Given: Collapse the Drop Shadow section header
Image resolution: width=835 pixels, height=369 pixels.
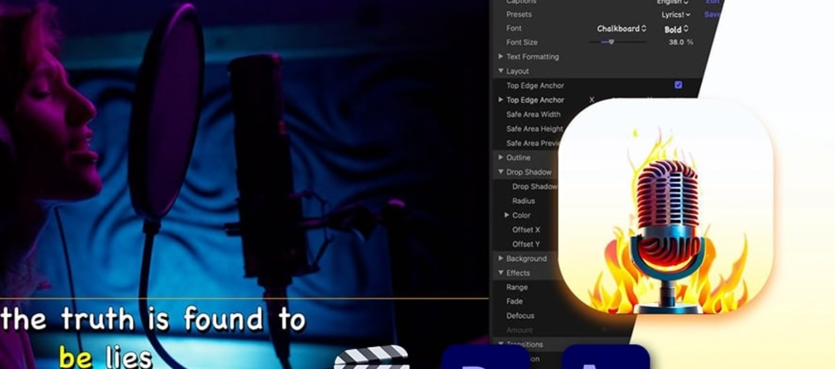Looking at the screenshot, I should pyautogui.click(x=501, y=172).
